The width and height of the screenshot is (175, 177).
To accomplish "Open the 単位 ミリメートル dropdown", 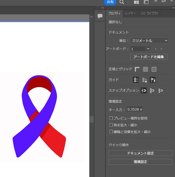I will click(x=149, y=41).
